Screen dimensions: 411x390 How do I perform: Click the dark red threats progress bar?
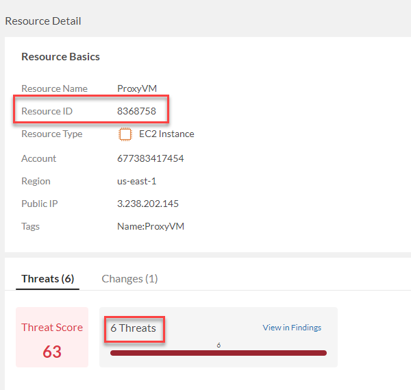click(x=218, y=353)
